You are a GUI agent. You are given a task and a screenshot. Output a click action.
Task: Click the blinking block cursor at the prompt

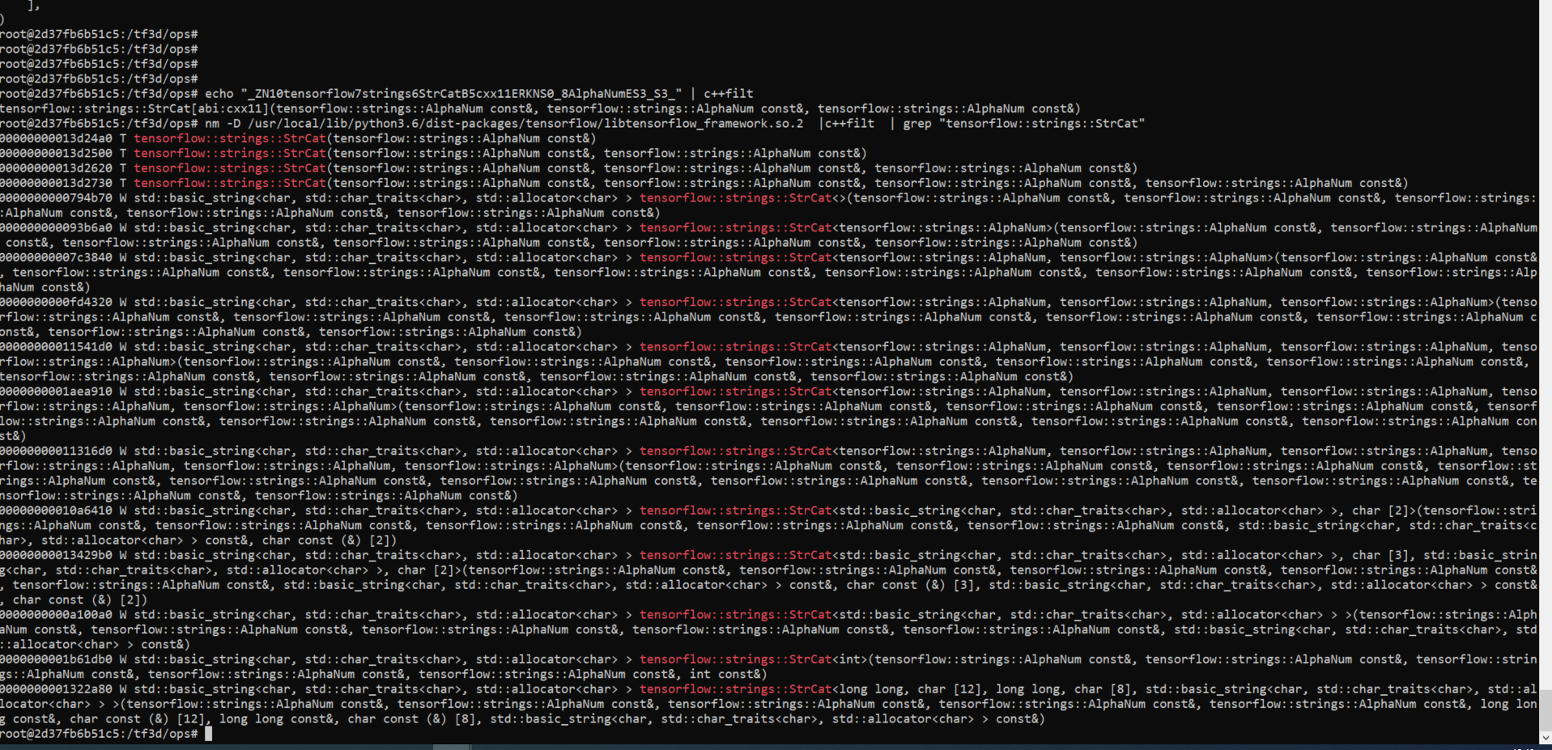(x=208, y=734)
